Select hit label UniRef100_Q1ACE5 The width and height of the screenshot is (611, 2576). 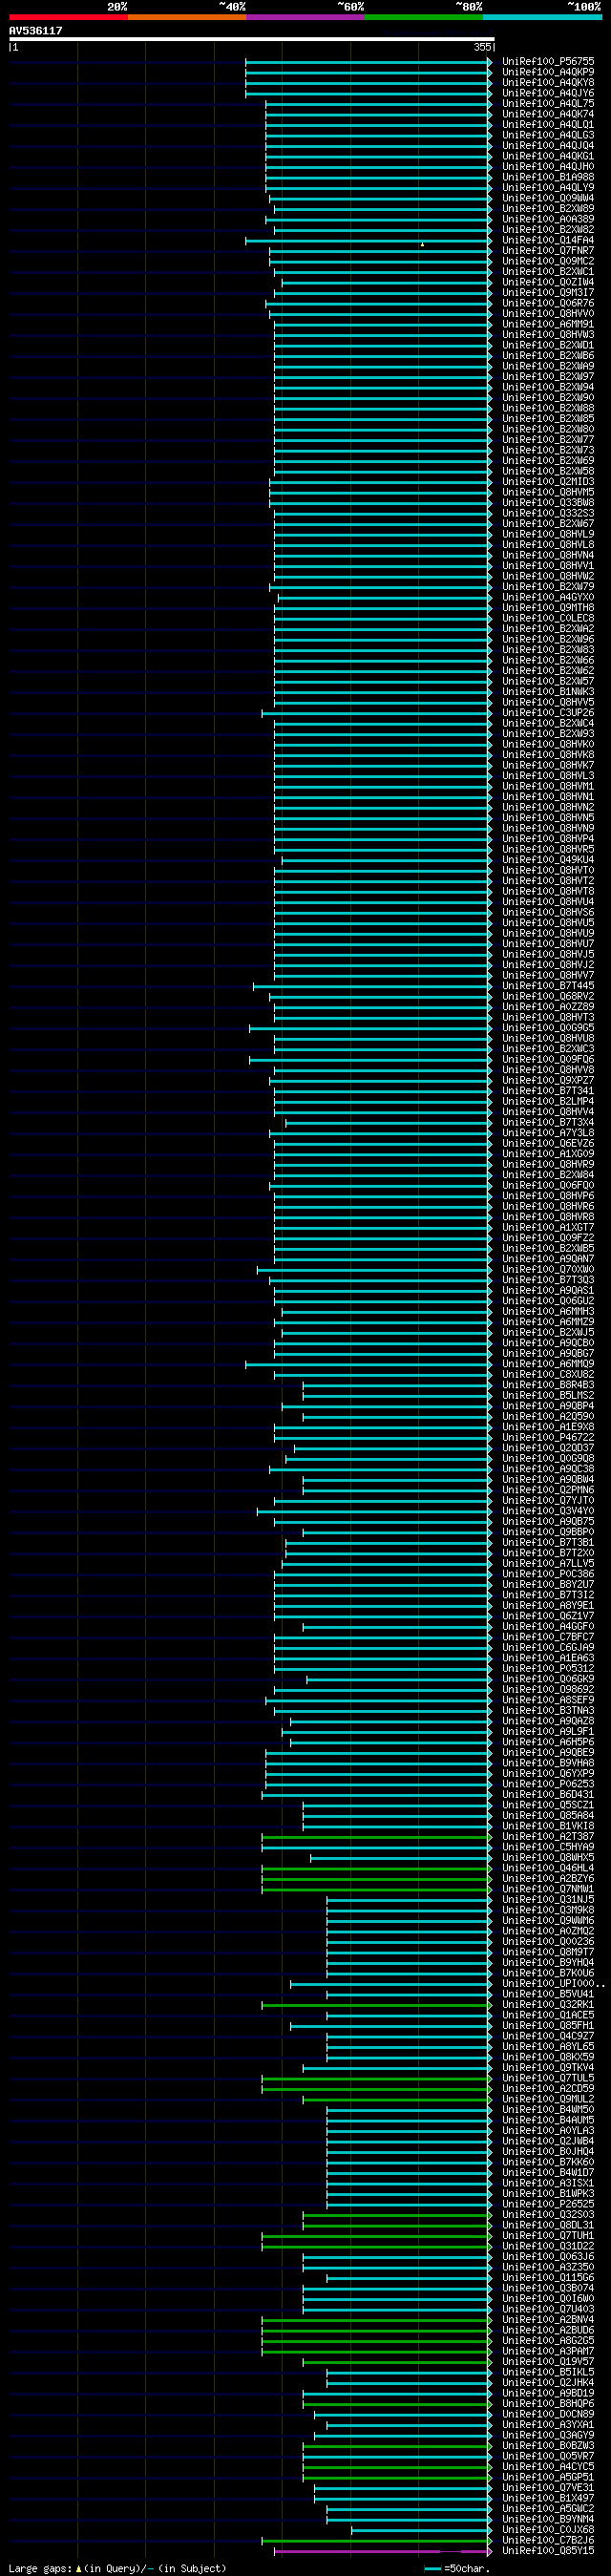[548, 2015]
